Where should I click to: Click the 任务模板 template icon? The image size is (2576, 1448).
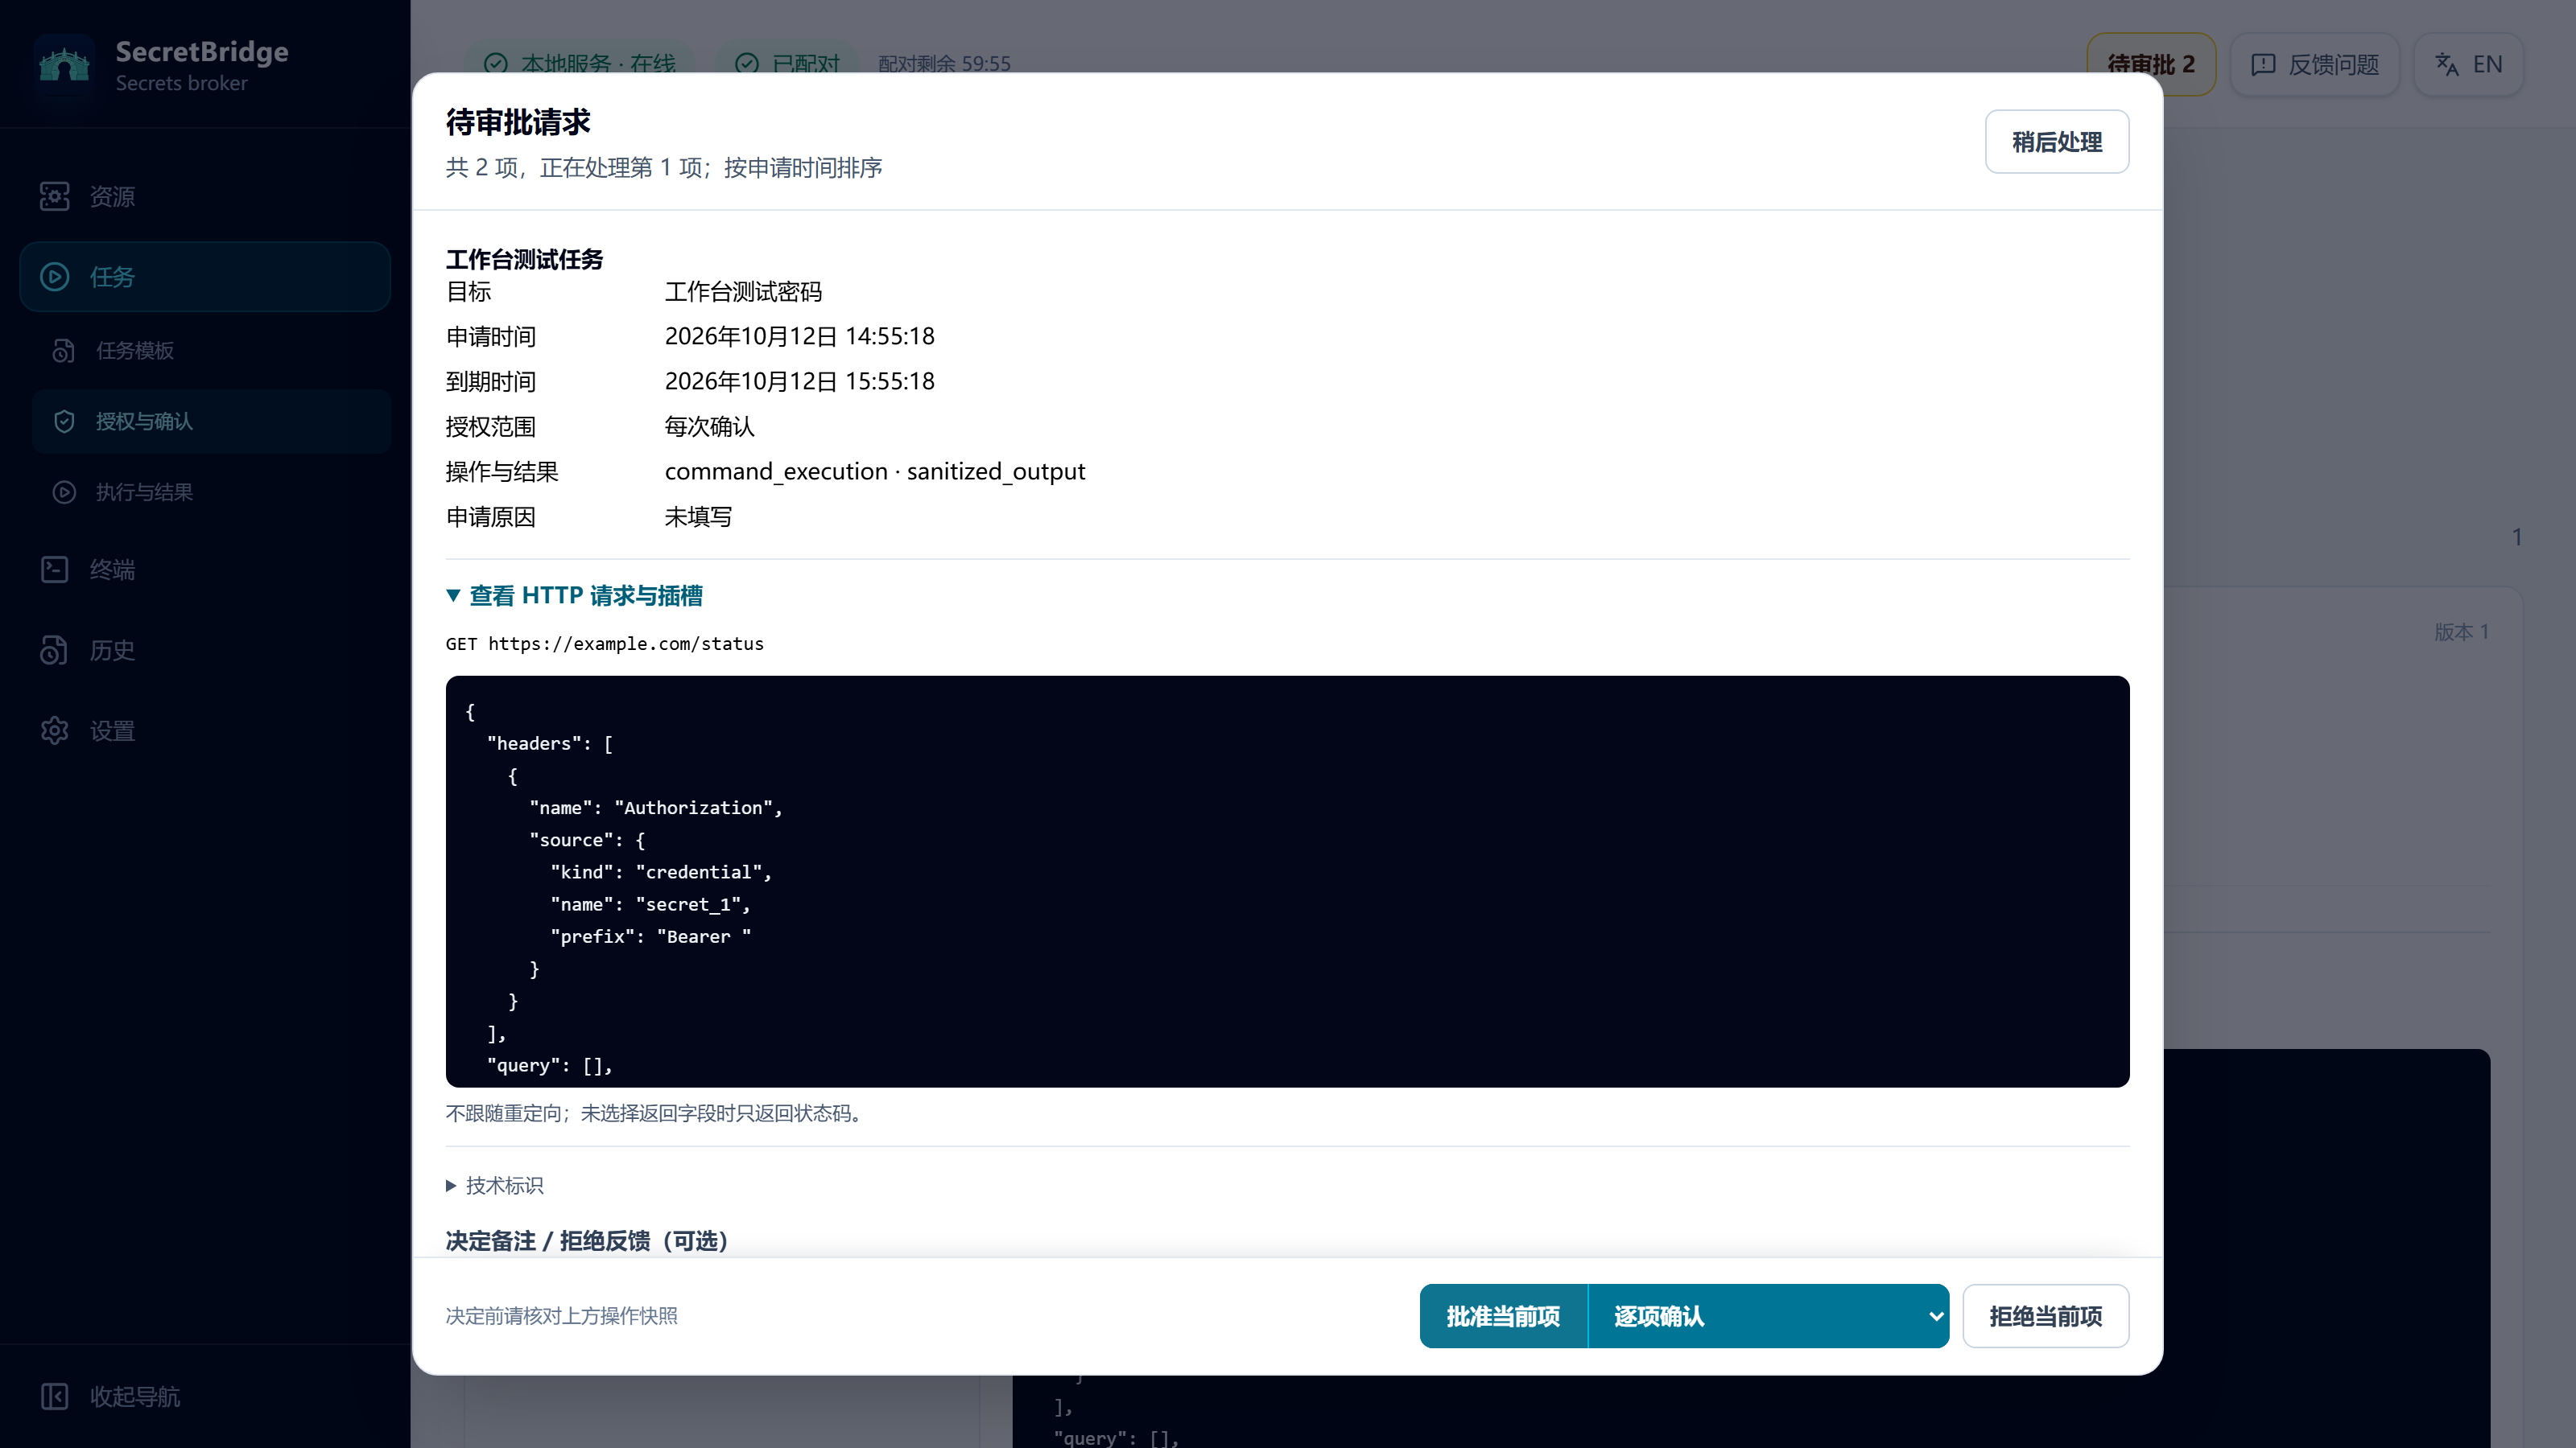point(64,351)
